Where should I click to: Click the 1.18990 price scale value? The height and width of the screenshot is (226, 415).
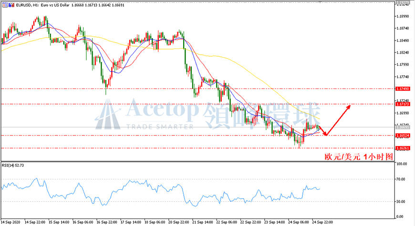tap(403, 16)
